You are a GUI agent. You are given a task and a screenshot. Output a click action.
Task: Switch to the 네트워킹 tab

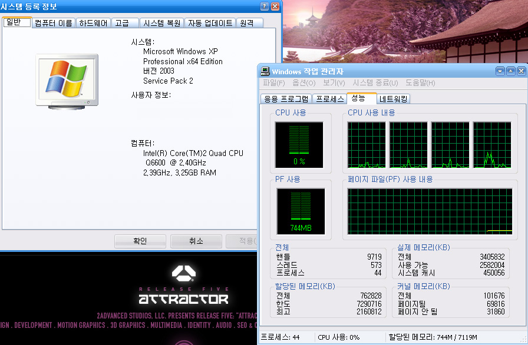click(x=393, y=99)
